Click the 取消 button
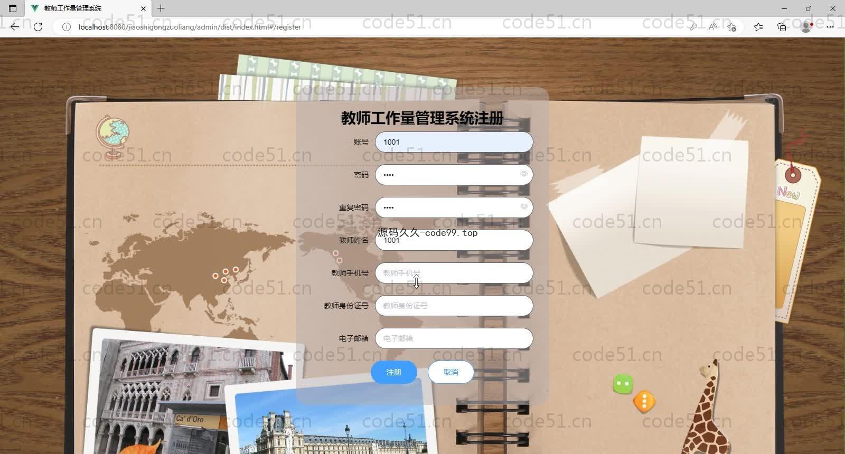 [x=451, y=372]
